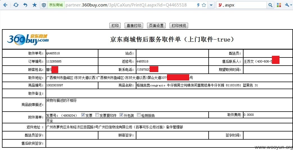This screenshot has width=293, height=150.
Task: Click the 取件单号 label
Action: click(x=36, y=54)
